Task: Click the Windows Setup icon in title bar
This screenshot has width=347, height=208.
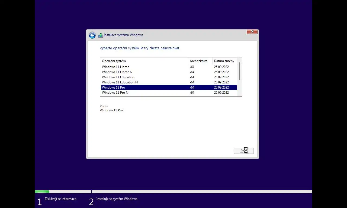Action: coord(100,35)
